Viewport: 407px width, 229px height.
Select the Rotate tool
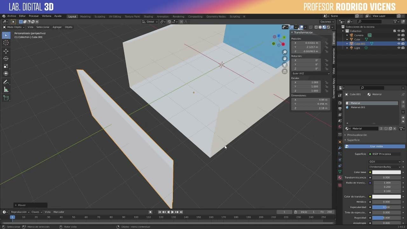pos(6,59)
